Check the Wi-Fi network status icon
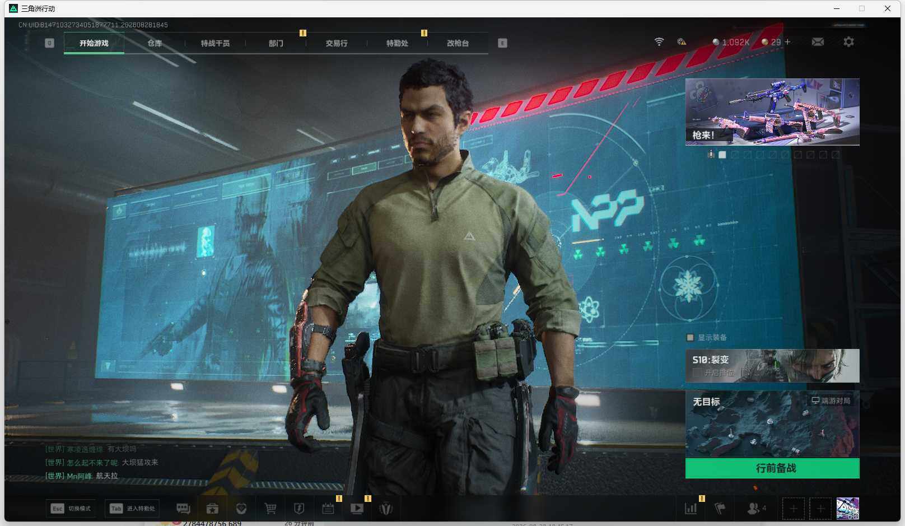905x526 pixels. [659, 42]
